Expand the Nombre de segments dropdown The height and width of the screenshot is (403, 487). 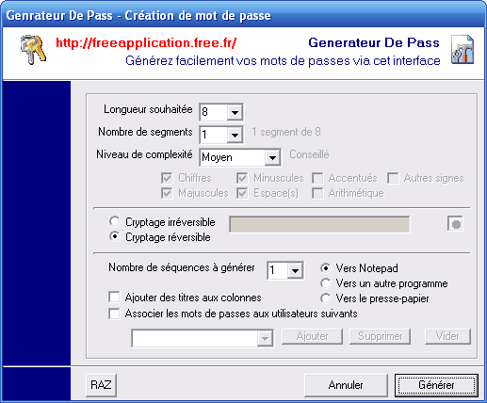tap(235, 135)
